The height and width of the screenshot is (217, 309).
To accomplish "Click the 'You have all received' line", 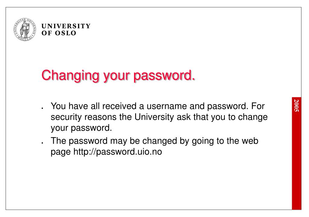I will [x=158, y=106].
